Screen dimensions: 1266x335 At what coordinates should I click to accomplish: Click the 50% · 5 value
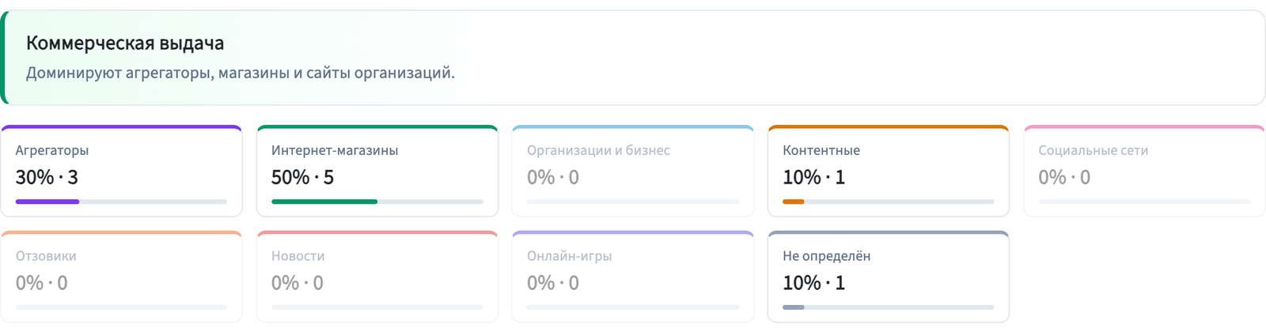pyautogui.click(x=302, y=177)
